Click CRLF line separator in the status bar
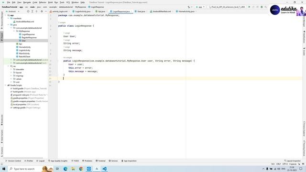Screen dimensions: 306x172 [278, 164]
